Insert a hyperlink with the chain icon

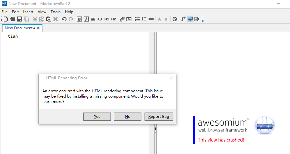[x=122, y=19]
